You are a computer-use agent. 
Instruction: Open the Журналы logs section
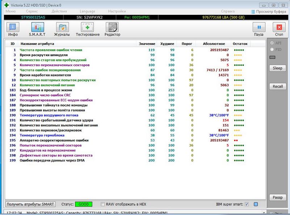coord(62,29)
